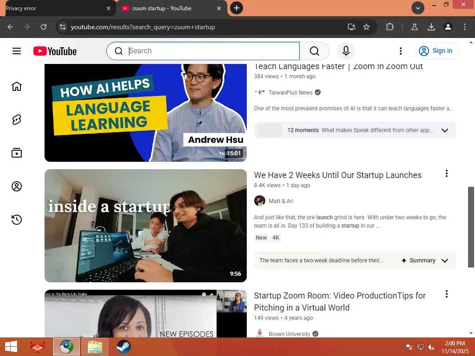
Task: Open the tab search dropdown arrow
Action: coord(418,8)
